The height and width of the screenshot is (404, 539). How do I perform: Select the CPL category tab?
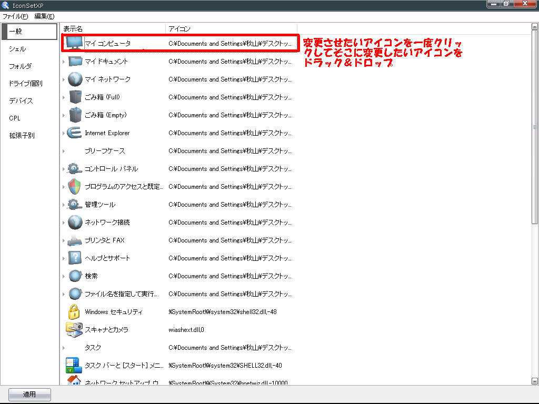tap(15, 118)
